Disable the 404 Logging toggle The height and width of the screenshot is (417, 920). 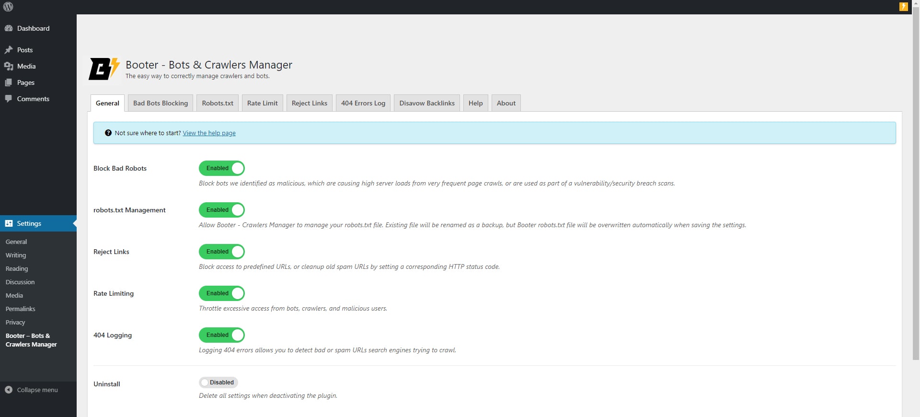coord(222,335)
